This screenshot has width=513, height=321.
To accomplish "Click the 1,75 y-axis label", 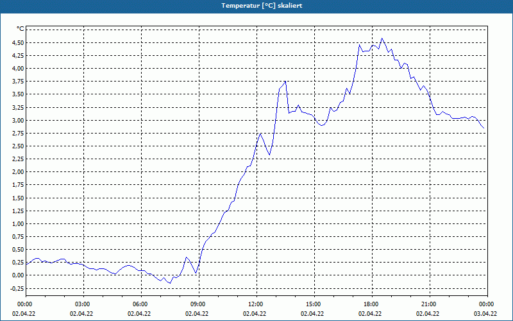I will (18, 185).
